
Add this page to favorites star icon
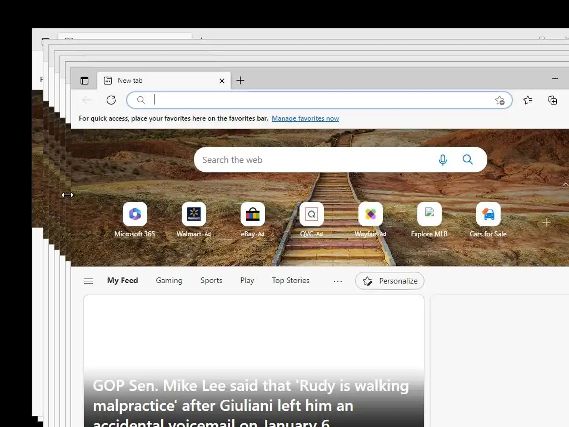coord(500,100)
